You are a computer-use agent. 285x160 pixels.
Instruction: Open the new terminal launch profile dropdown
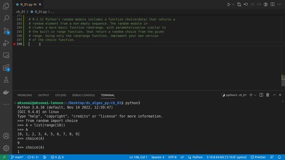pos(255,95)
